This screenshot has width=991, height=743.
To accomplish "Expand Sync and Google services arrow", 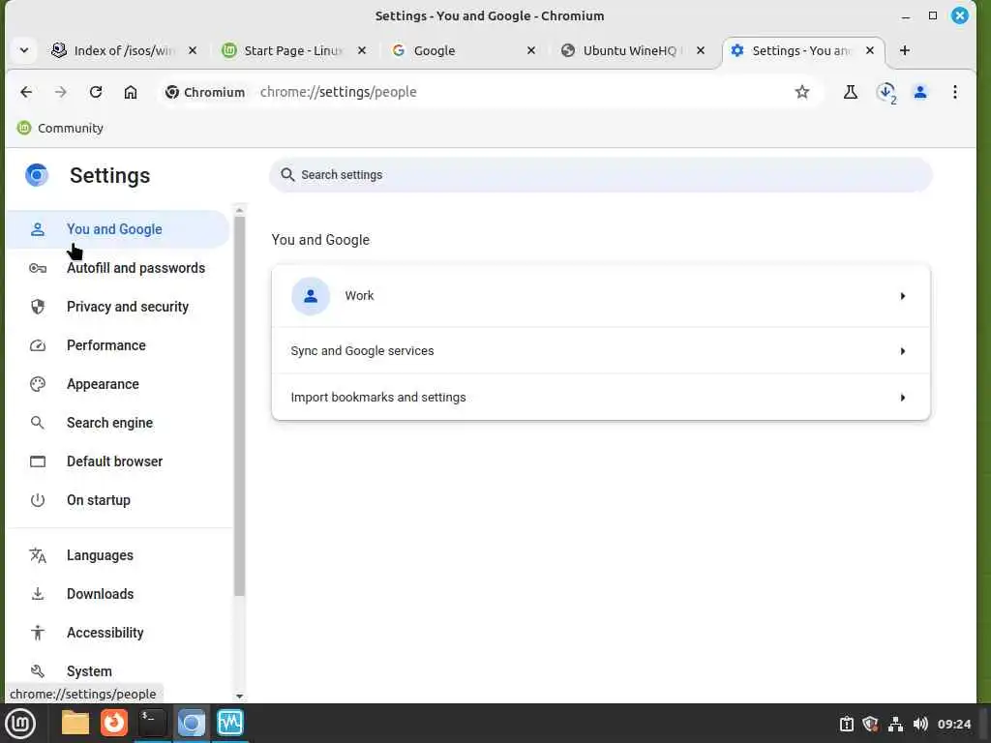I will (903, 350).
